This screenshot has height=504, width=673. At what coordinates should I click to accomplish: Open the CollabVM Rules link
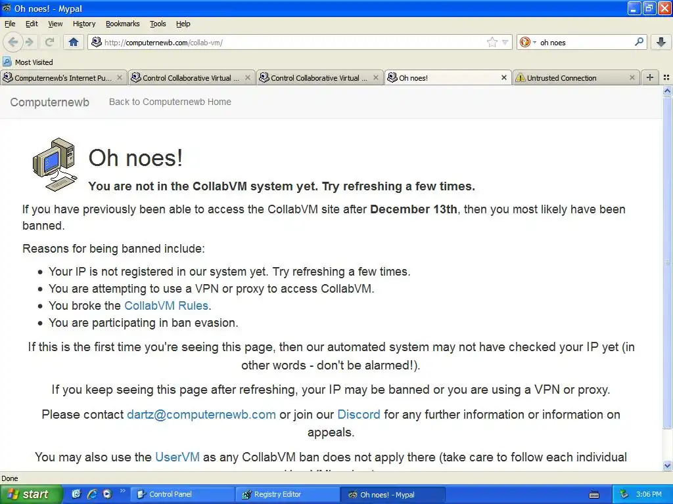coord(166,306)
